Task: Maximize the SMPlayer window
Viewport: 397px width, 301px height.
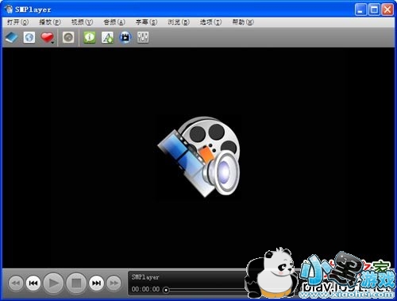Action: click(x=374, y=10)
